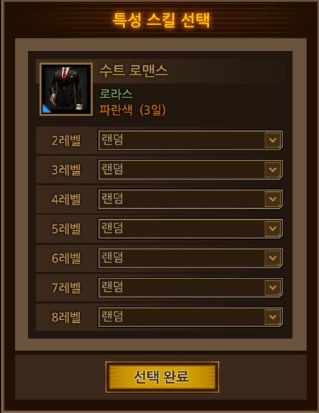This screenshot has width=319, height=413.
Task: Expand the 5레벨 dropdown arrow
Action: point(273,228)
